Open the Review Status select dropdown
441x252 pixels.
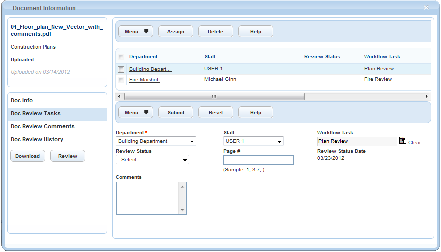[152, 160]
